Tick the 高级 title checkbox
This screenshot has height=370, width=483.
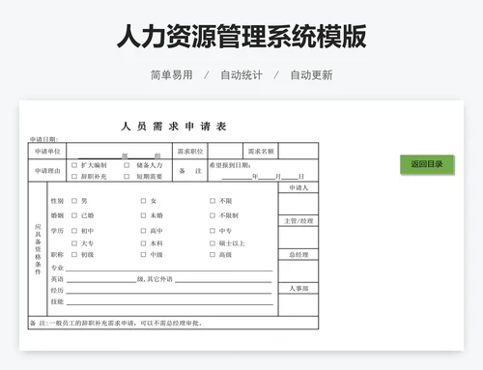click(213, 255)
